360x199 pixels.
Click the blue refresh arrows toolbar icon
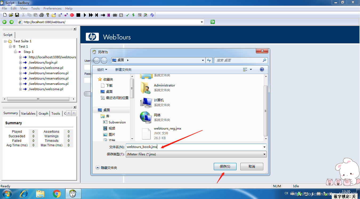(x=152, y=15)
